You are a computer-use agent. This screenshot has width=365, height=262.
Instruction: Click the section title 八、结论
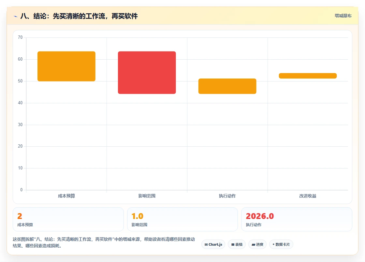click(79, 16)
